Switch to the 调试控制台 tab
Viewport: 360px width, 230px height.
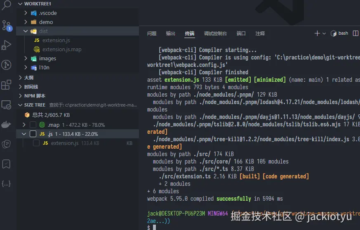(x=215, y=33)
